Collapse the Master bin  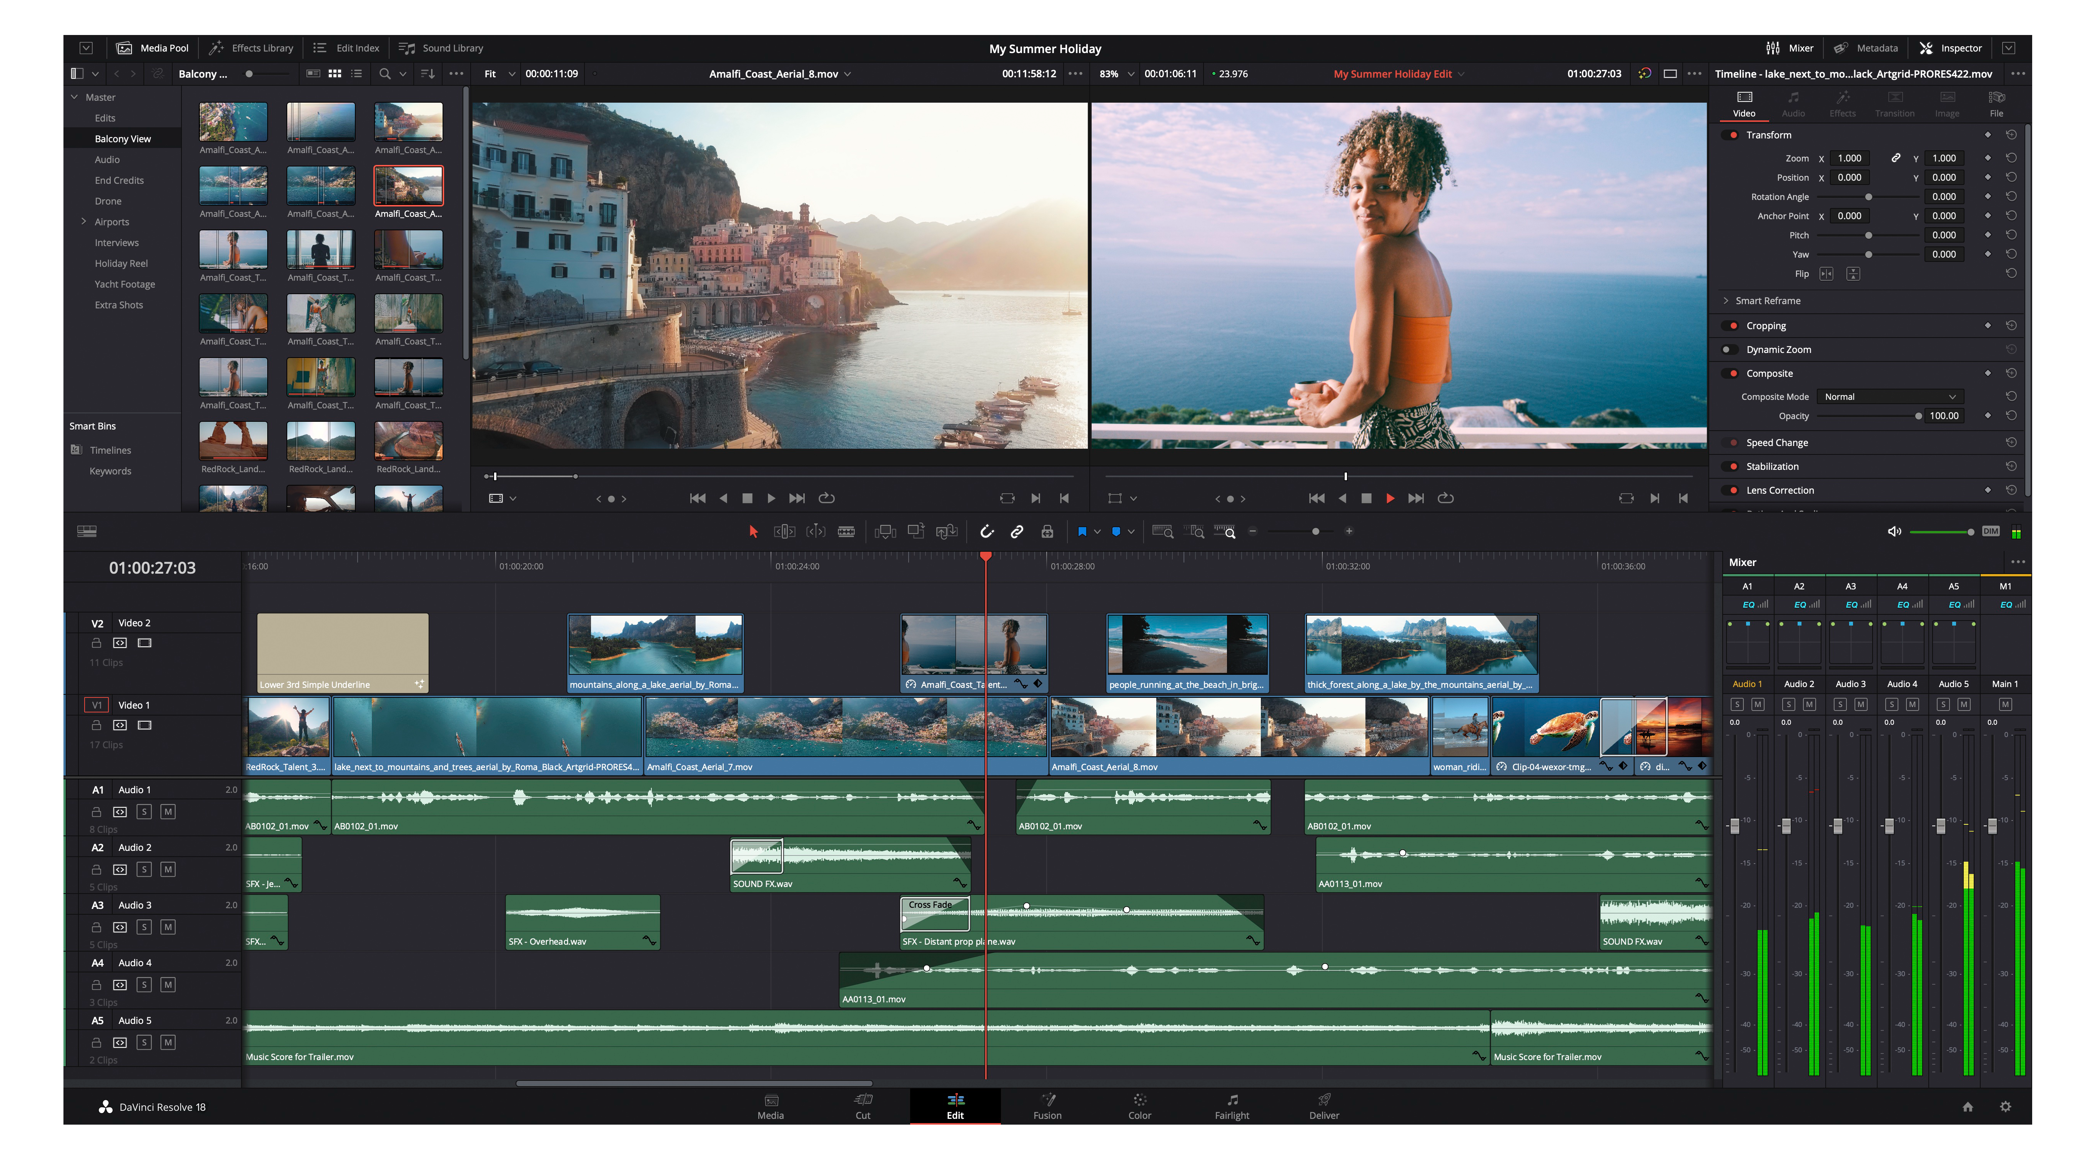pyautogui.click(x=75, y=97)
